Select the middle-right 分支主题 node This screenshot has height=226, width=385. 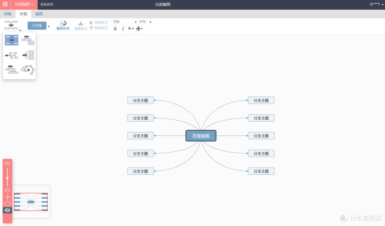pos(261,136)
